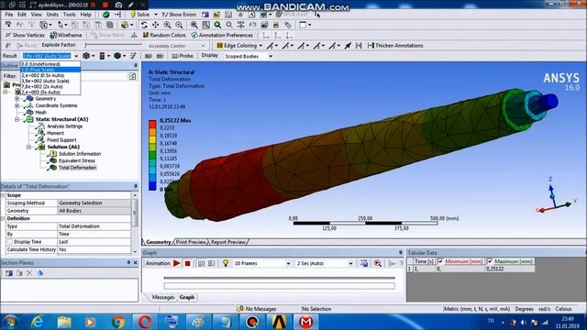Stop the animation
587x330 pixels.
pos(188,263)
